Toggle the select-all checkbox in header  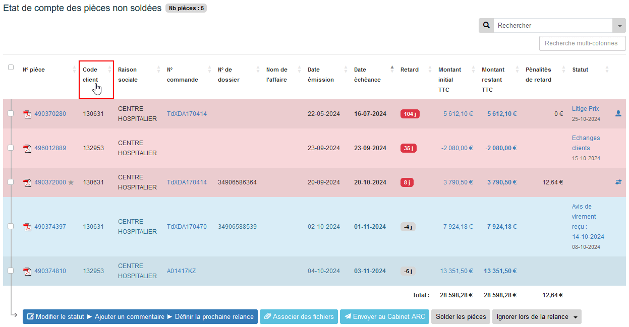coord(11,68)
